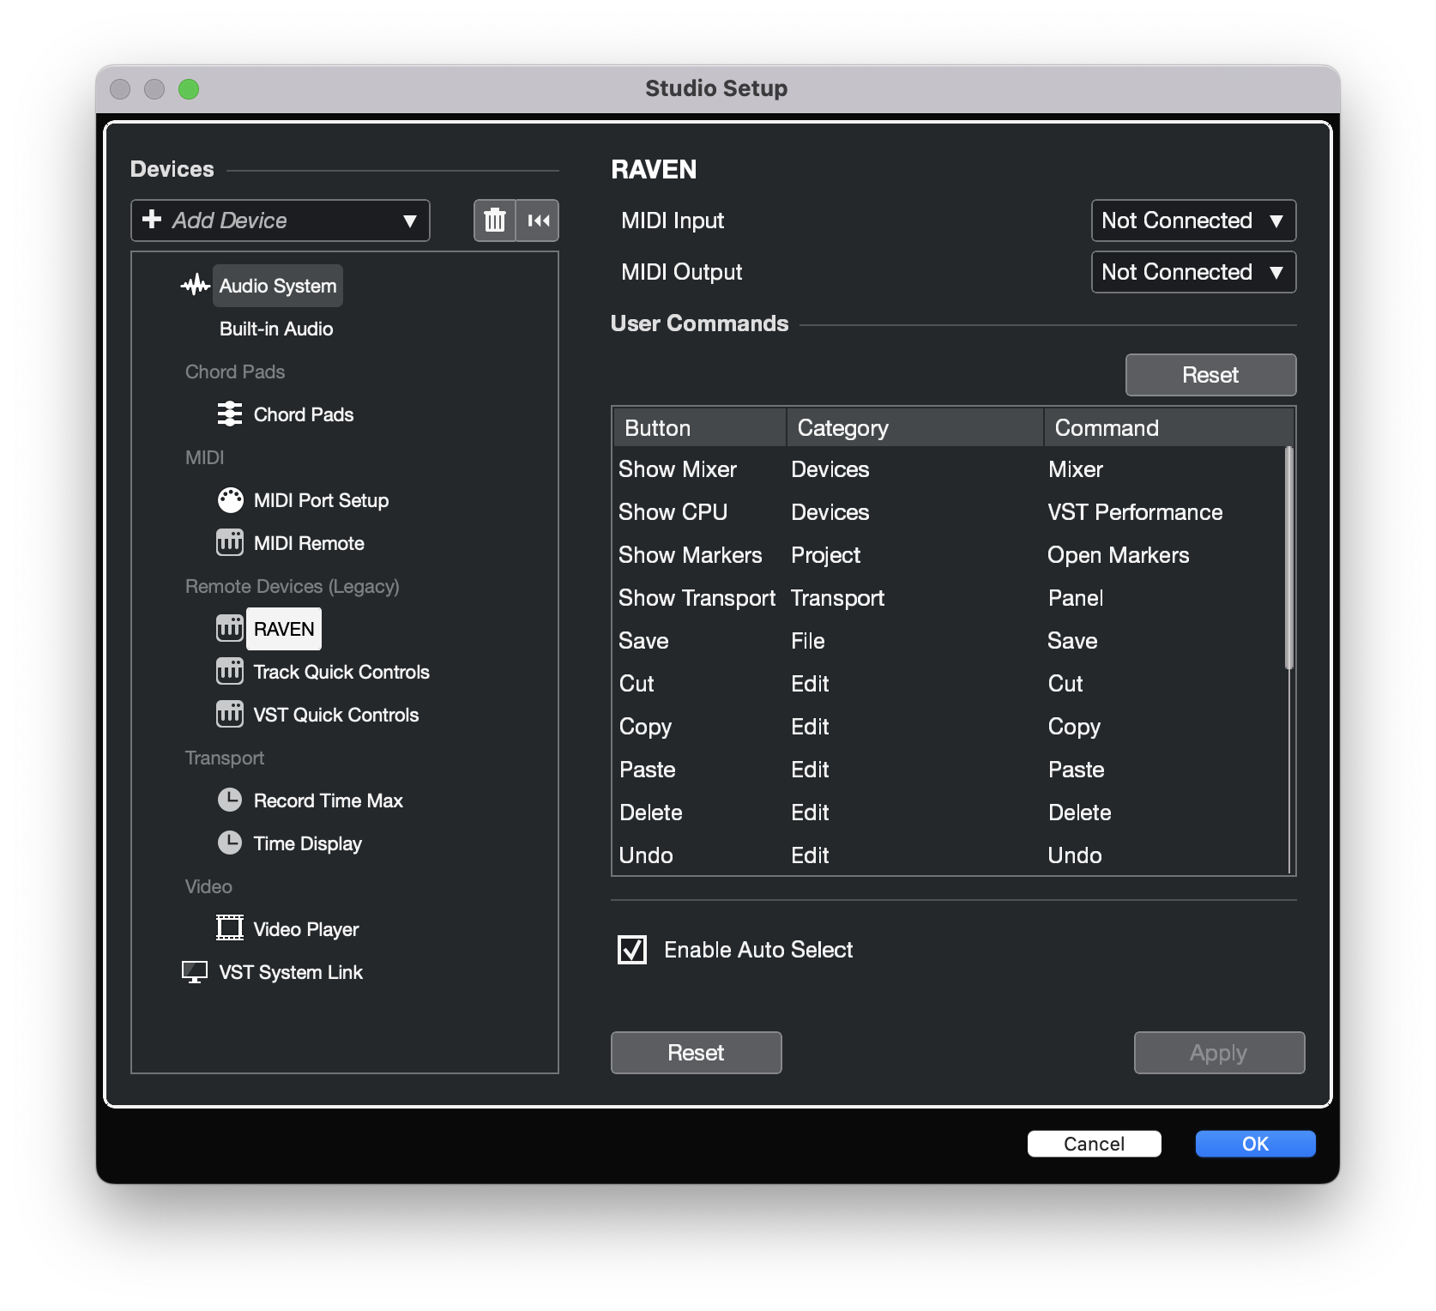Open the Add Device dropdown
1436x1311 pixels.
point(281,221)
